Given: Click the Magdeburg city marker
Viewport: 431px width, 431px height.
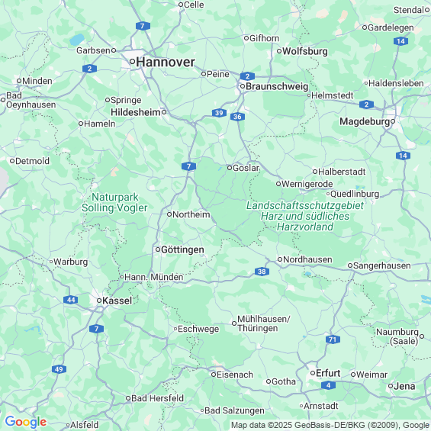Looking at the screenshot, I should point(393,121).
